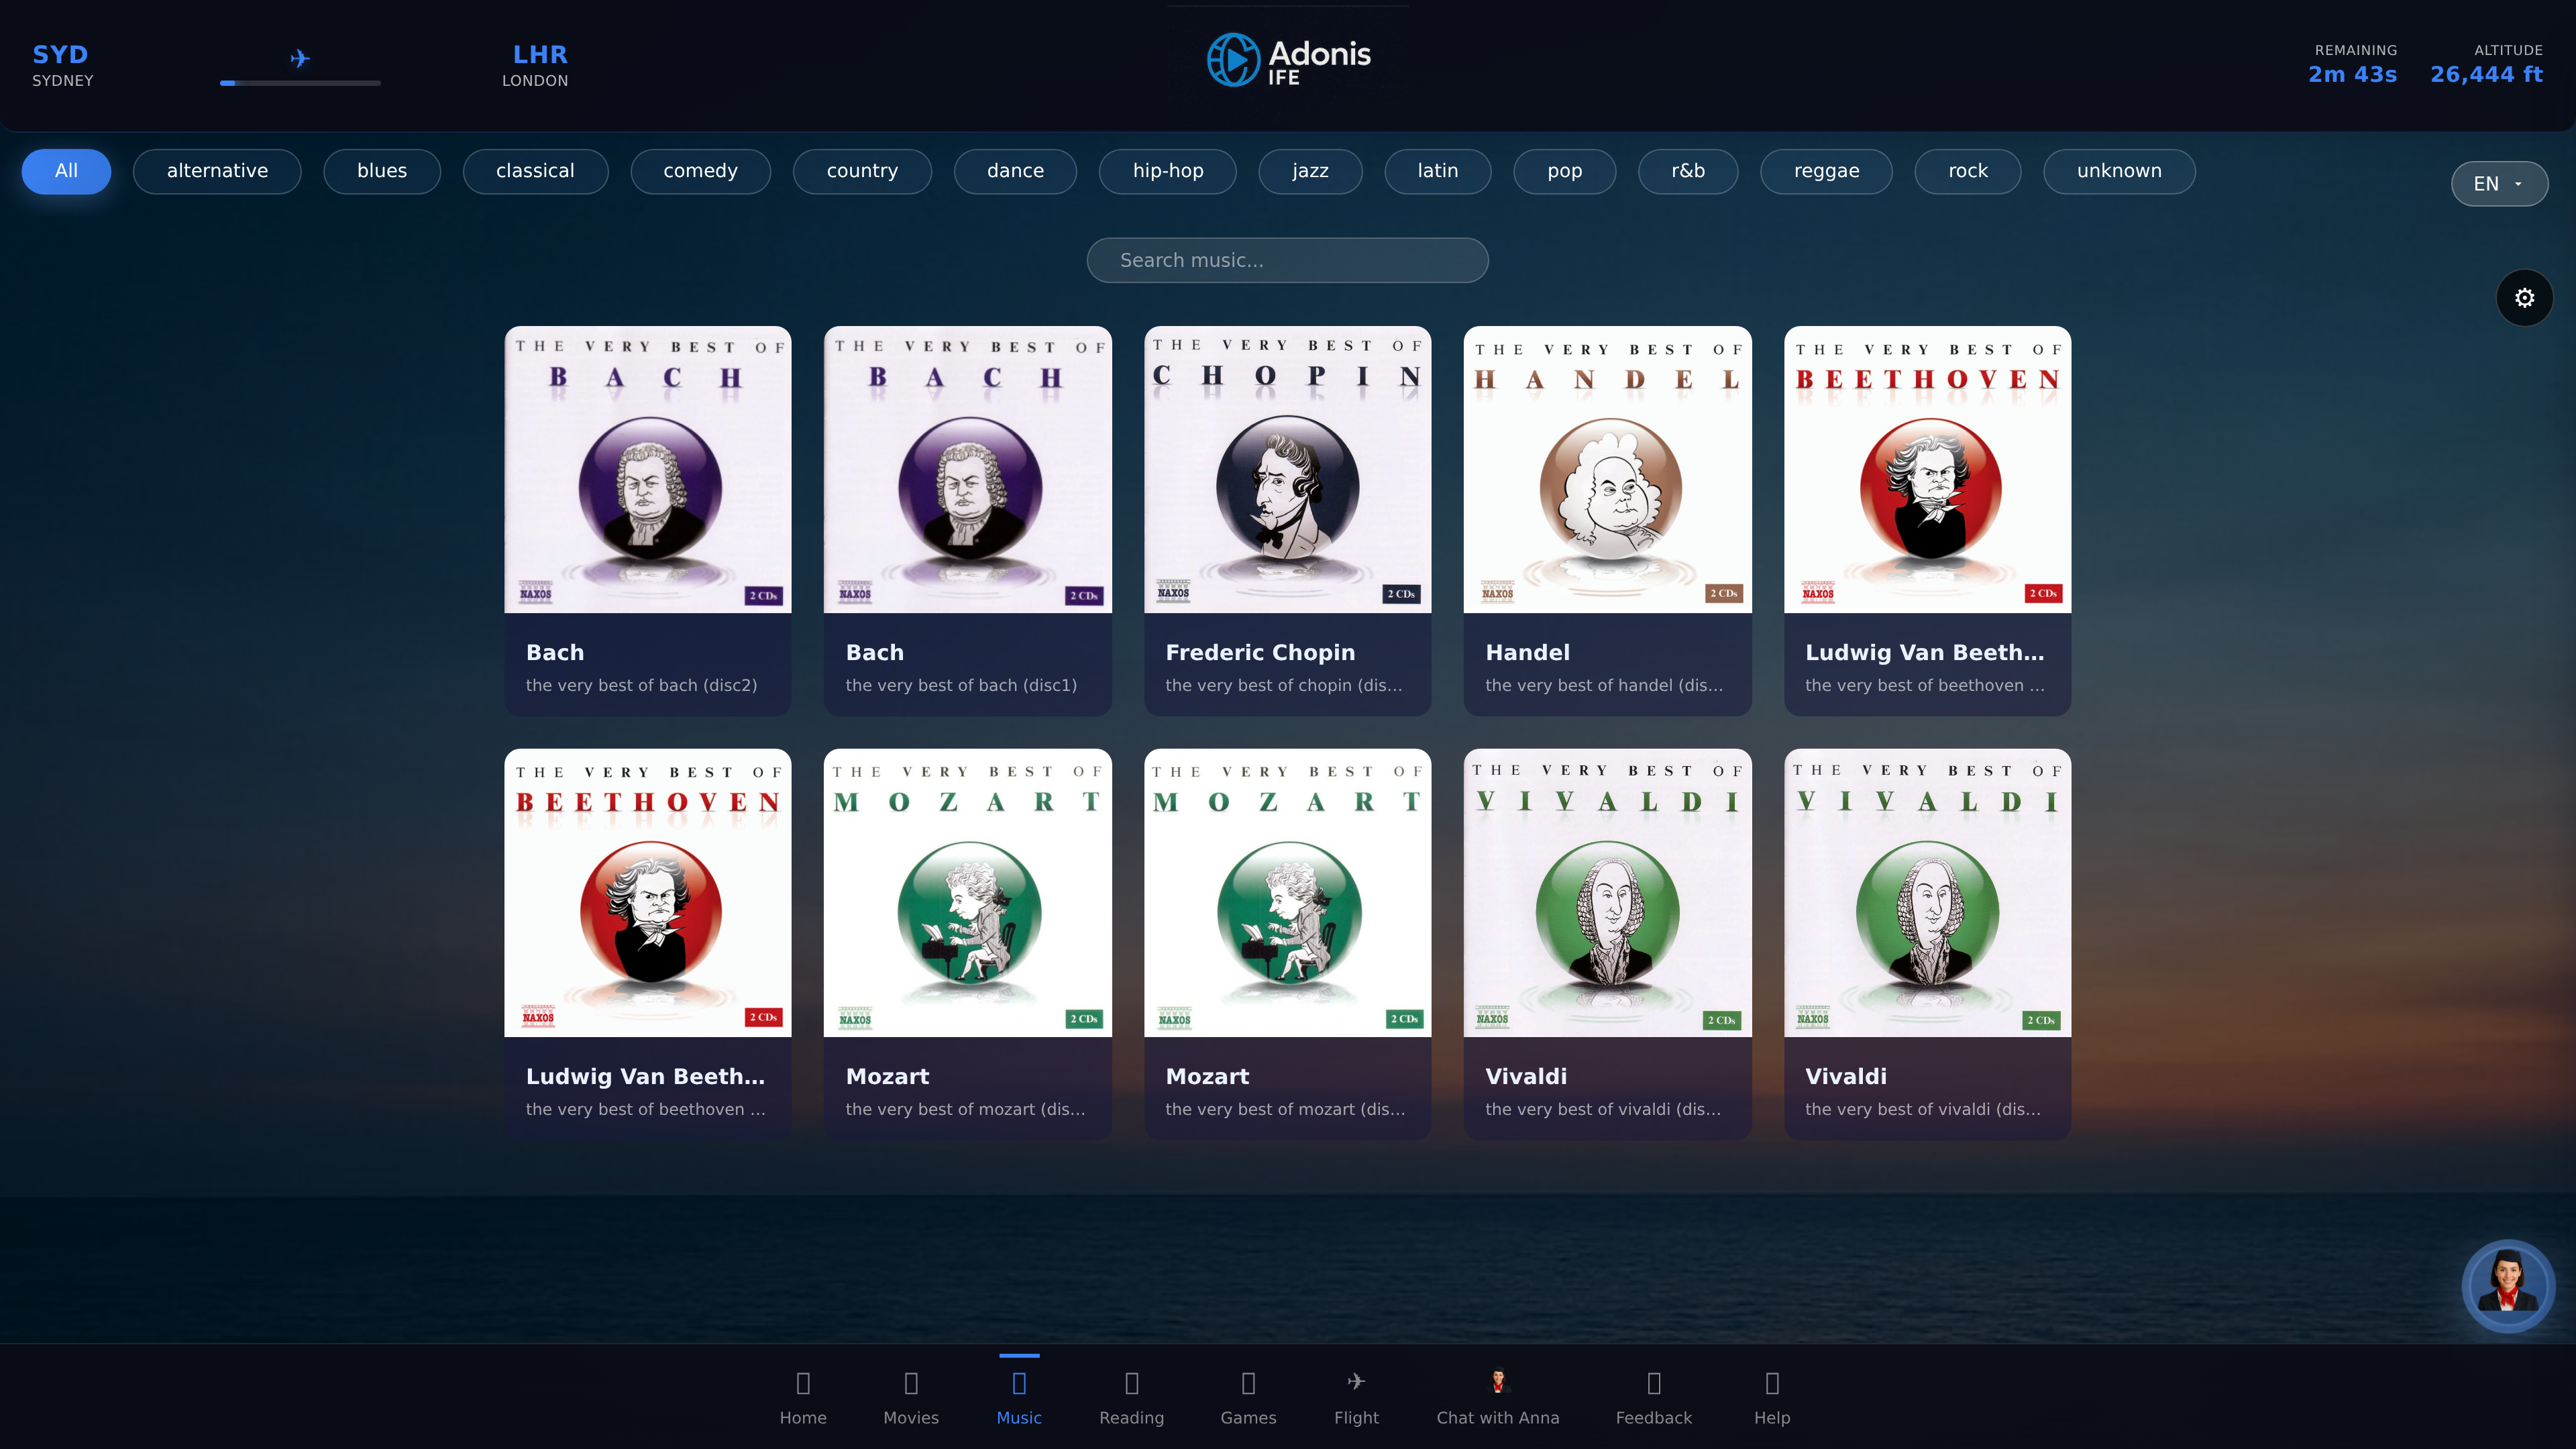Filter music by hip-hop genre
The image size is (2576, 1449).
(1167, 171)
